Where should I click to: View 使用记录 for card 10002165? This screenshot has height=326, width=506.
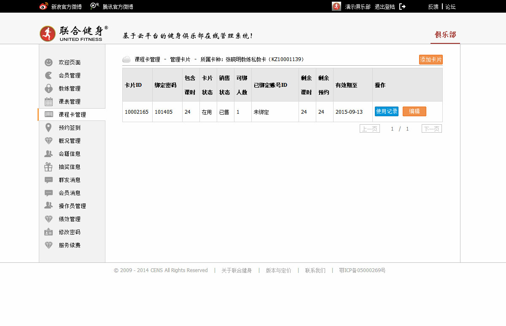click(386, 111)
